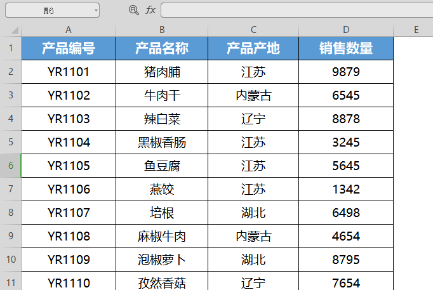This screenshot has width=433, height=290.
Task: Select row 4 header
Action: tap(11, 119)
